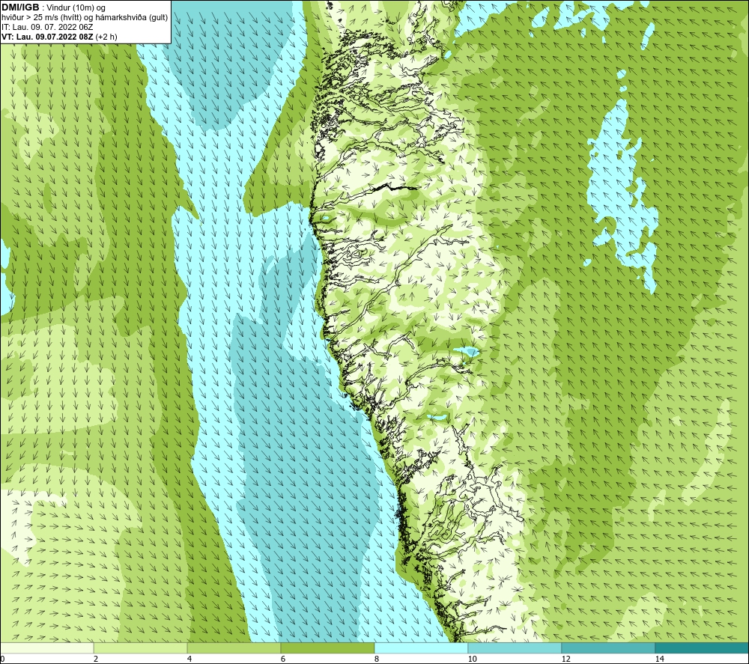749x664 pixels.
Task: Click the scale label '0'
Action: [x=2, y=659]
